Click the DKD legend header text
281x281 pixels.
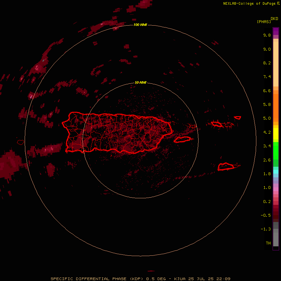coord(274,19)
